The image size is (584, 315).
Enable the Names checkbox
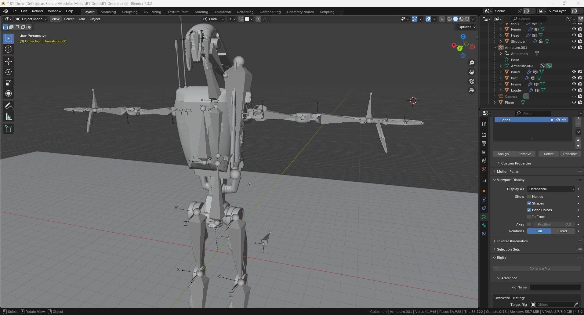(x=529, y=197)
